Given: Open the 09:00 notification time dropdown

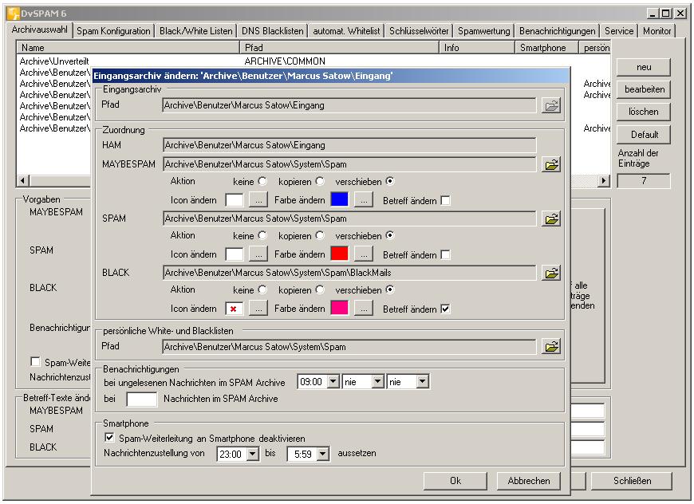Looking at the screenshot, I should [x=333, y=381].
